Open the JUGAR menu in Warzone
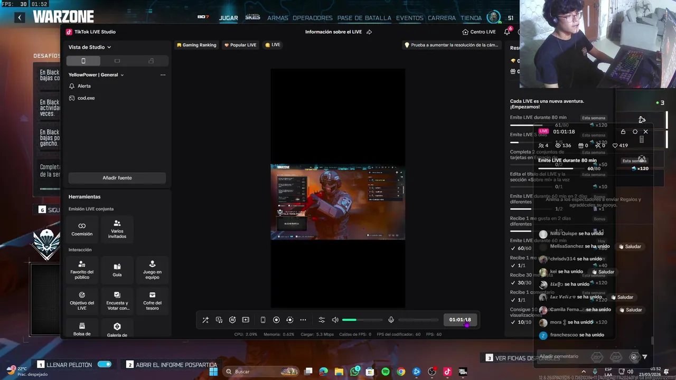 coord(229,18)
